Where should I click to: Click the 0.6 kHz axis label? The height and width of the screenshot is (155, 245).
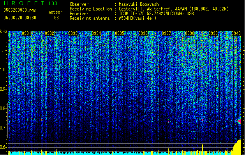[x=3, y=147]
